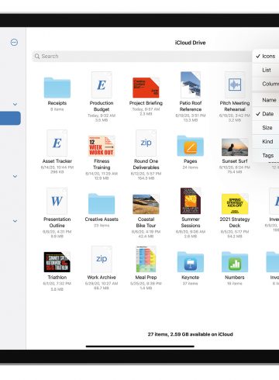Open the Receipts folder
Image resolution: width=279 pixels, height=380 pixels.
(x=57, y=88)
